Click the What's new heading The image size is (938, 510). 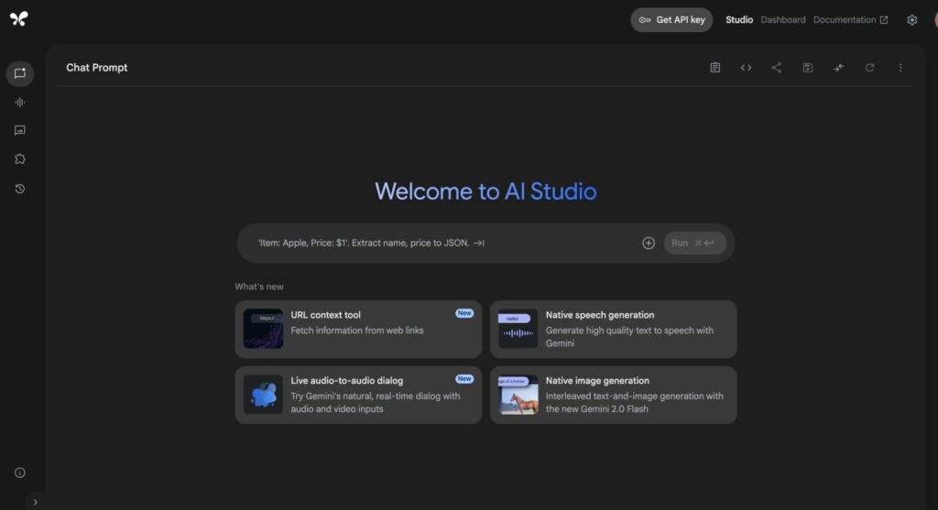pos(259,287)
